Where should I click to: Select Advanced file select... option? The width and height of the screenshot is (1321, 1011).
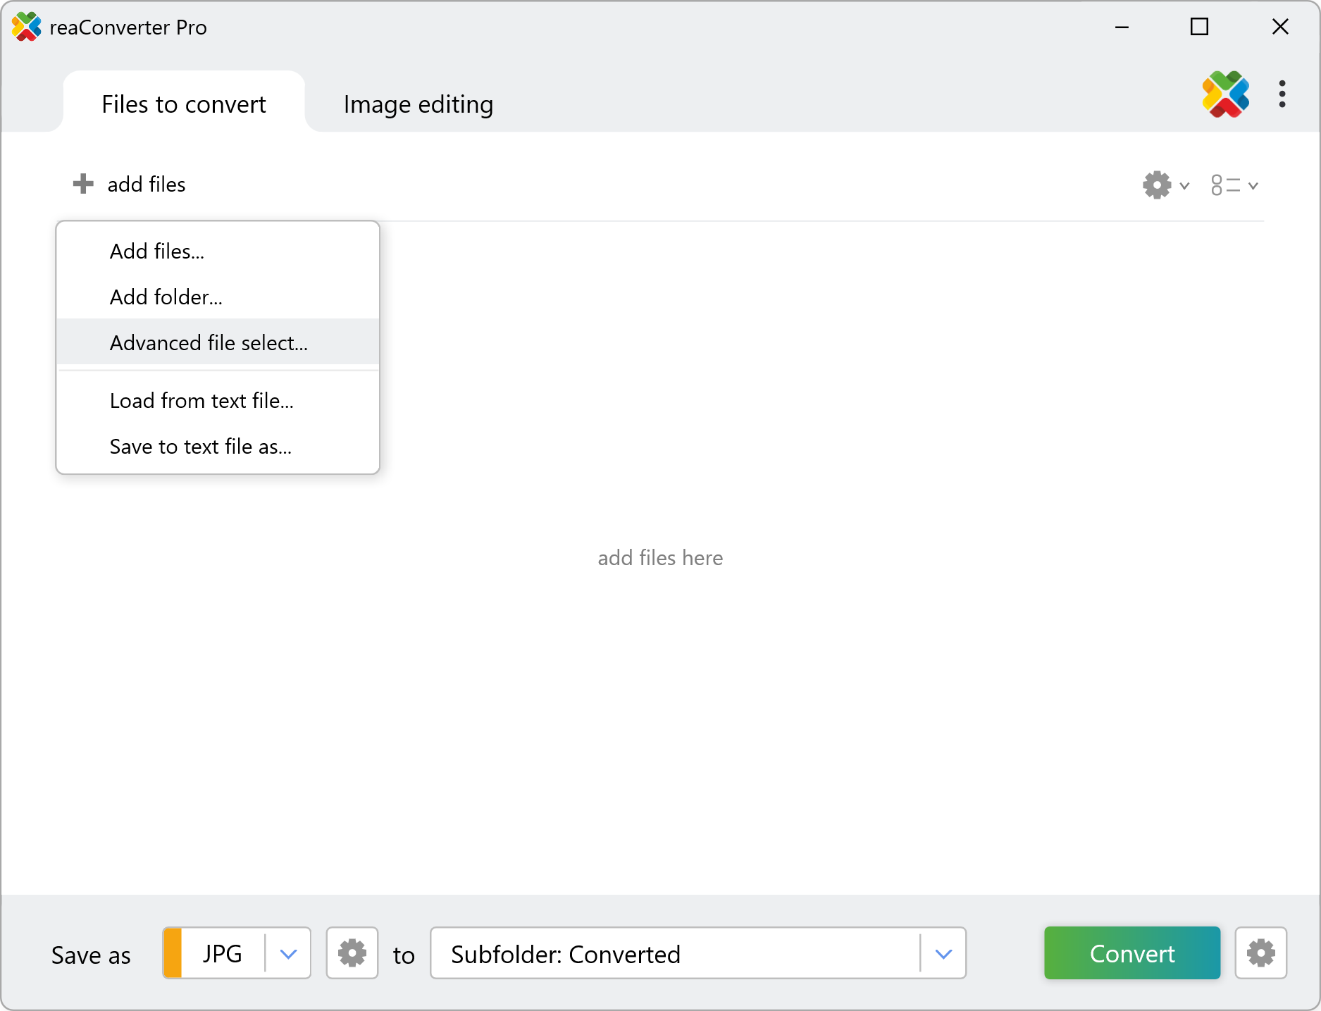[209, 343]
